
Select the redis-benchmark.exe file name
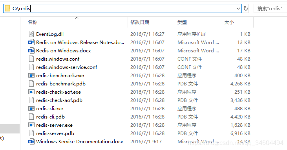[60, 76]
